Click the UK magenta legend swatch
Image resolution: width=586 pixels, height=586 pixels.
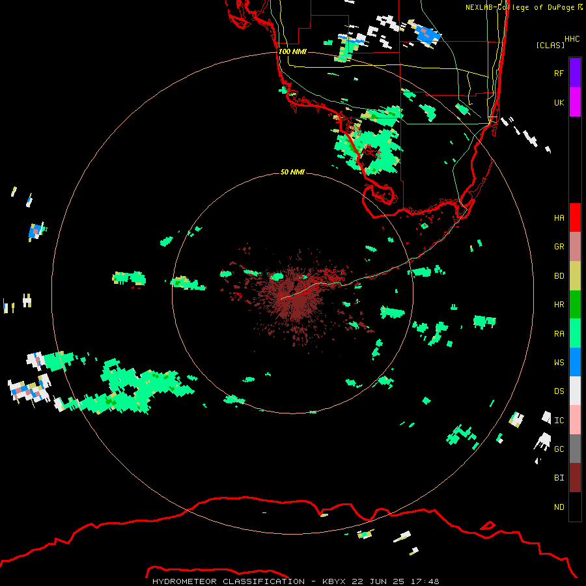[575, 102]
